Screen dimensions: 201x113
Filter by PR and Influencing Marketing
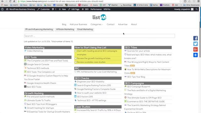[x=39, y=30]
